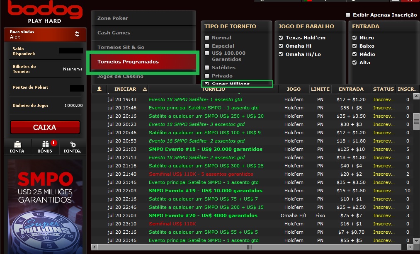Toggle the Iniciar sort triangle

[145, 89]
